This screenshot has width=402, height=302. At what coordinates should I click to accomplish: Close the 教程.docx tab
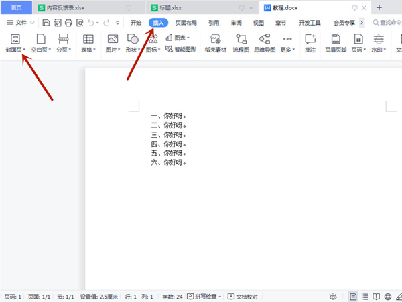(x=364, y=8)
